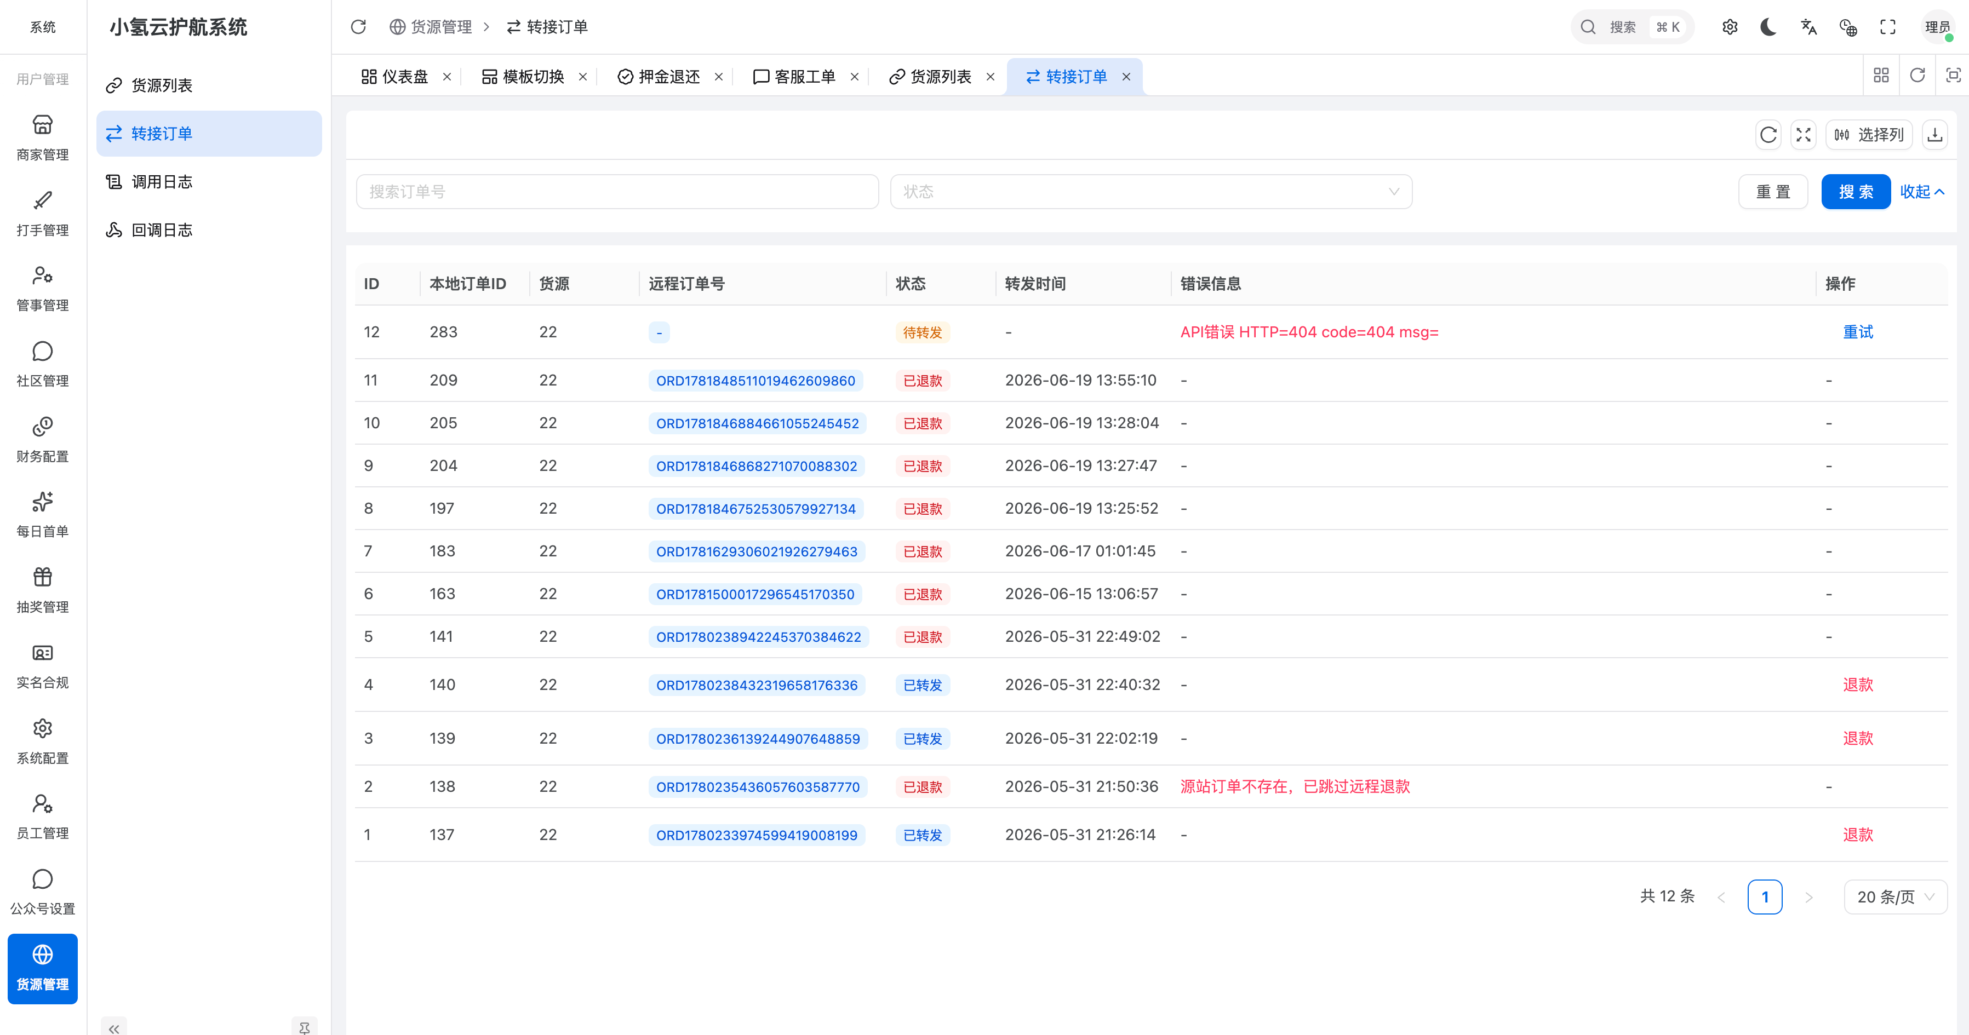Switch to the 客服工单 tab
Viewport: 1969px width, 1035px height.
click(795, 76)
